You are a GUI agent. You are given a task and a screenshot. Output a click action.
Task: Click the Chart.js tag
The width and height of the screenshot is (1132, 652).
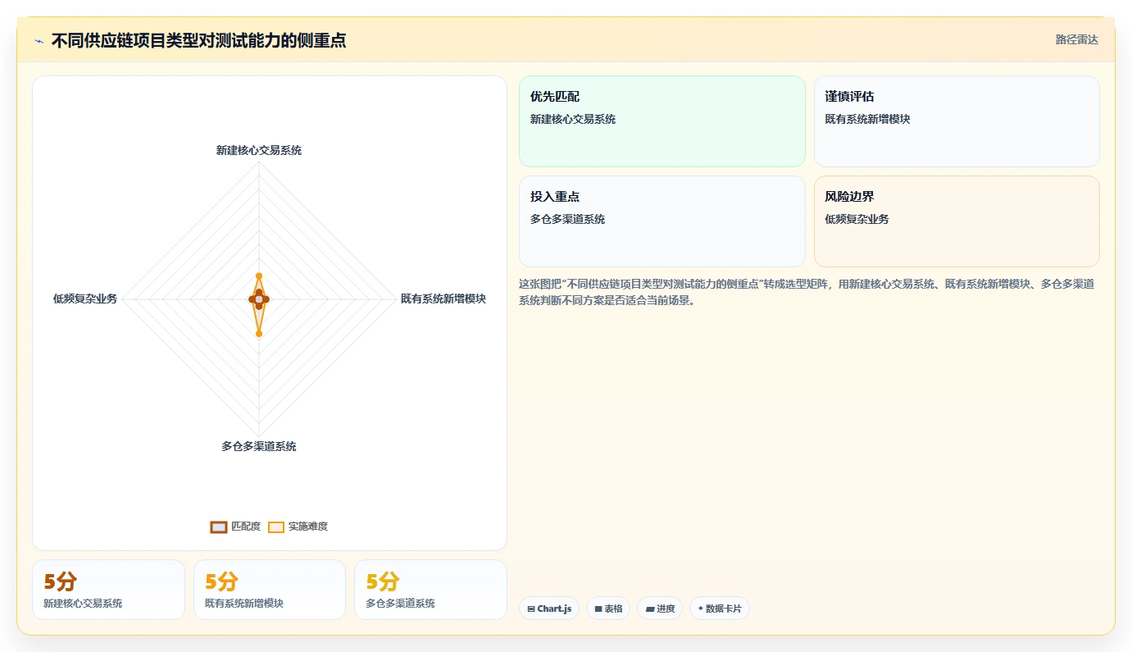point(549,609)
